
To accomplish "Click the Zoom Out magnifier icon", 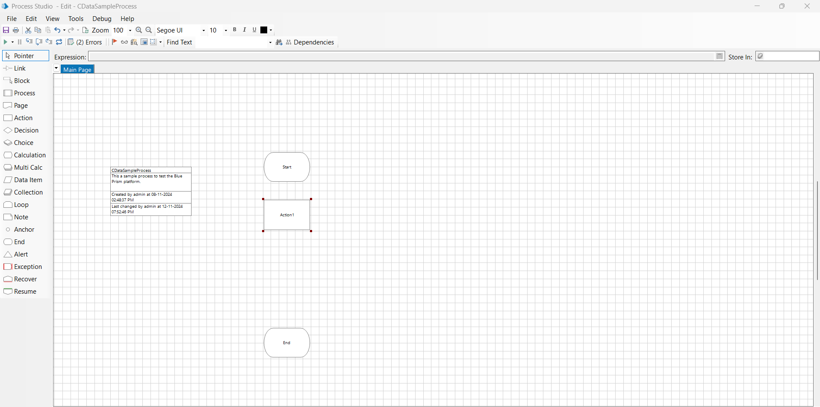I will point(149,30).
